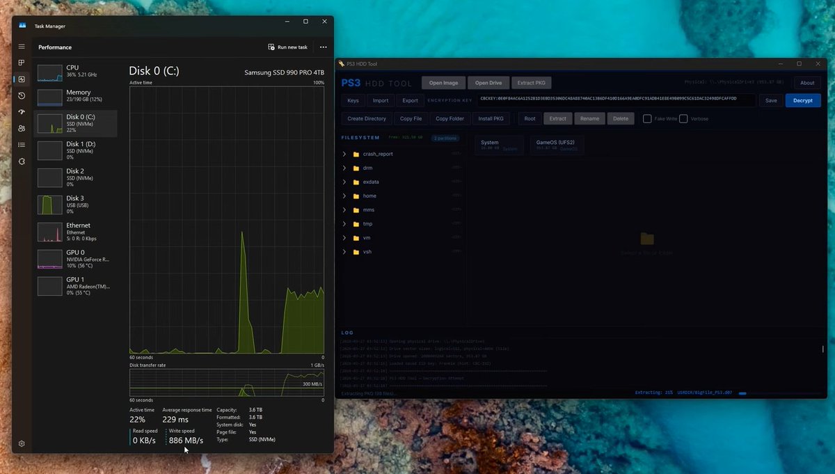Viewport: 835px width, 474px height.
Task: Open Task Manager Settings gear icon
Action: pyautogui.click(x=22, y=443)
